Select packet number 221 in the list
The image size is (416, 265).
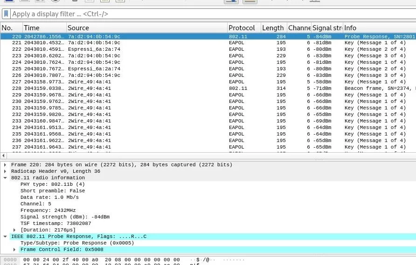click(x=208, y=43)
